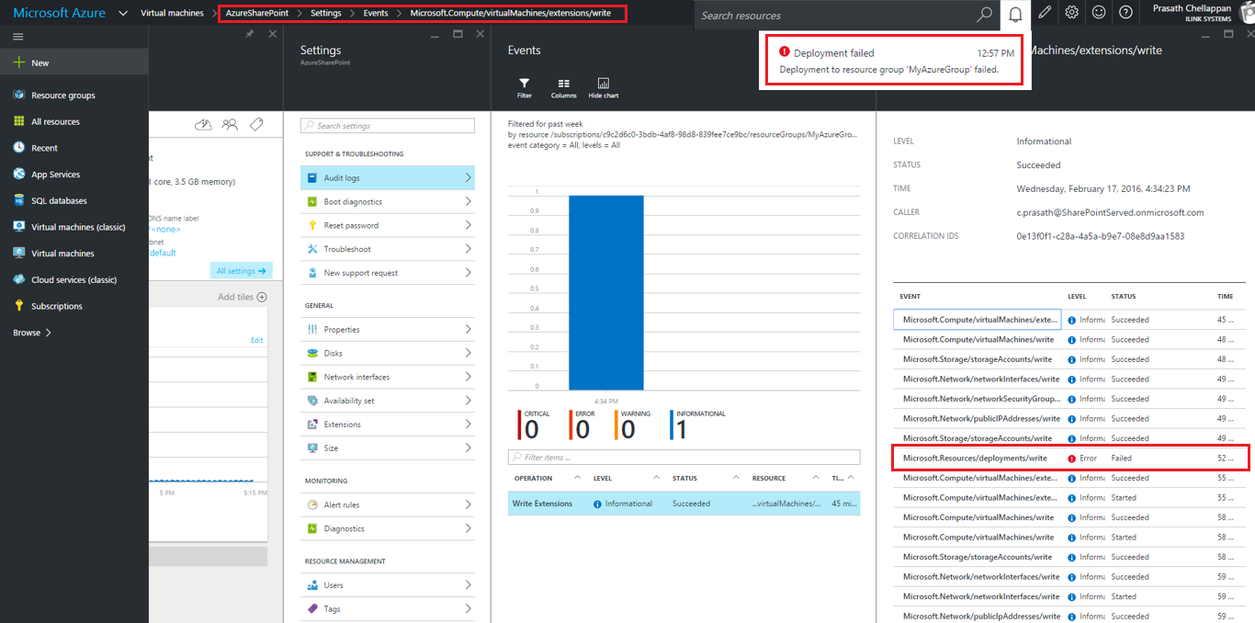The height and width of the screenshot is (623, 1255).
Task: Click AzureSharePoint breadcrumb
Action: click(x=257, y=14)
